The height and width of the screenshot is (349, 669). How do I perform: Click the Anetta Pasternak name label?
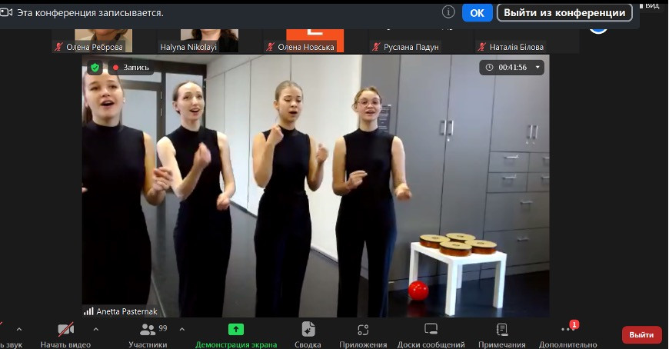(127, 311)
